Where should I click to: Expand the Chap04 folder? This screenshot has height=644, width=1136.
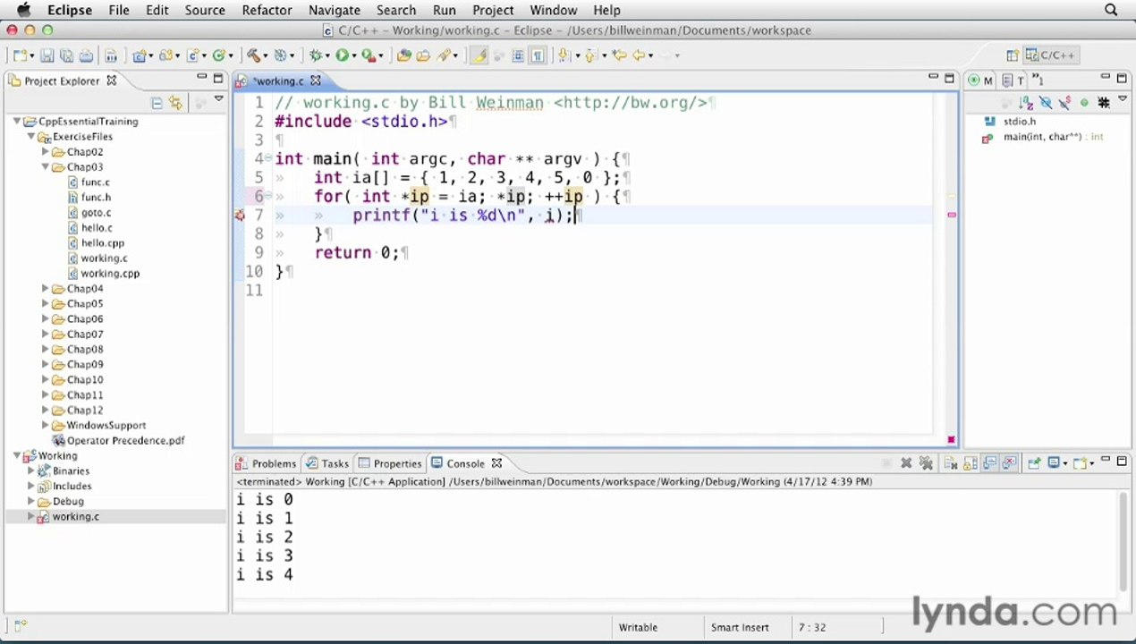click(46, 289)
